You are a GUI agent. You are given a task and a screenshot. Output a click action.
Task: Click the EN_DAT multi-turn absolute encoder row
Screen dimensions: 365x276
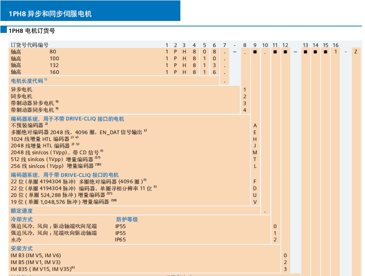tap(79, 132)
